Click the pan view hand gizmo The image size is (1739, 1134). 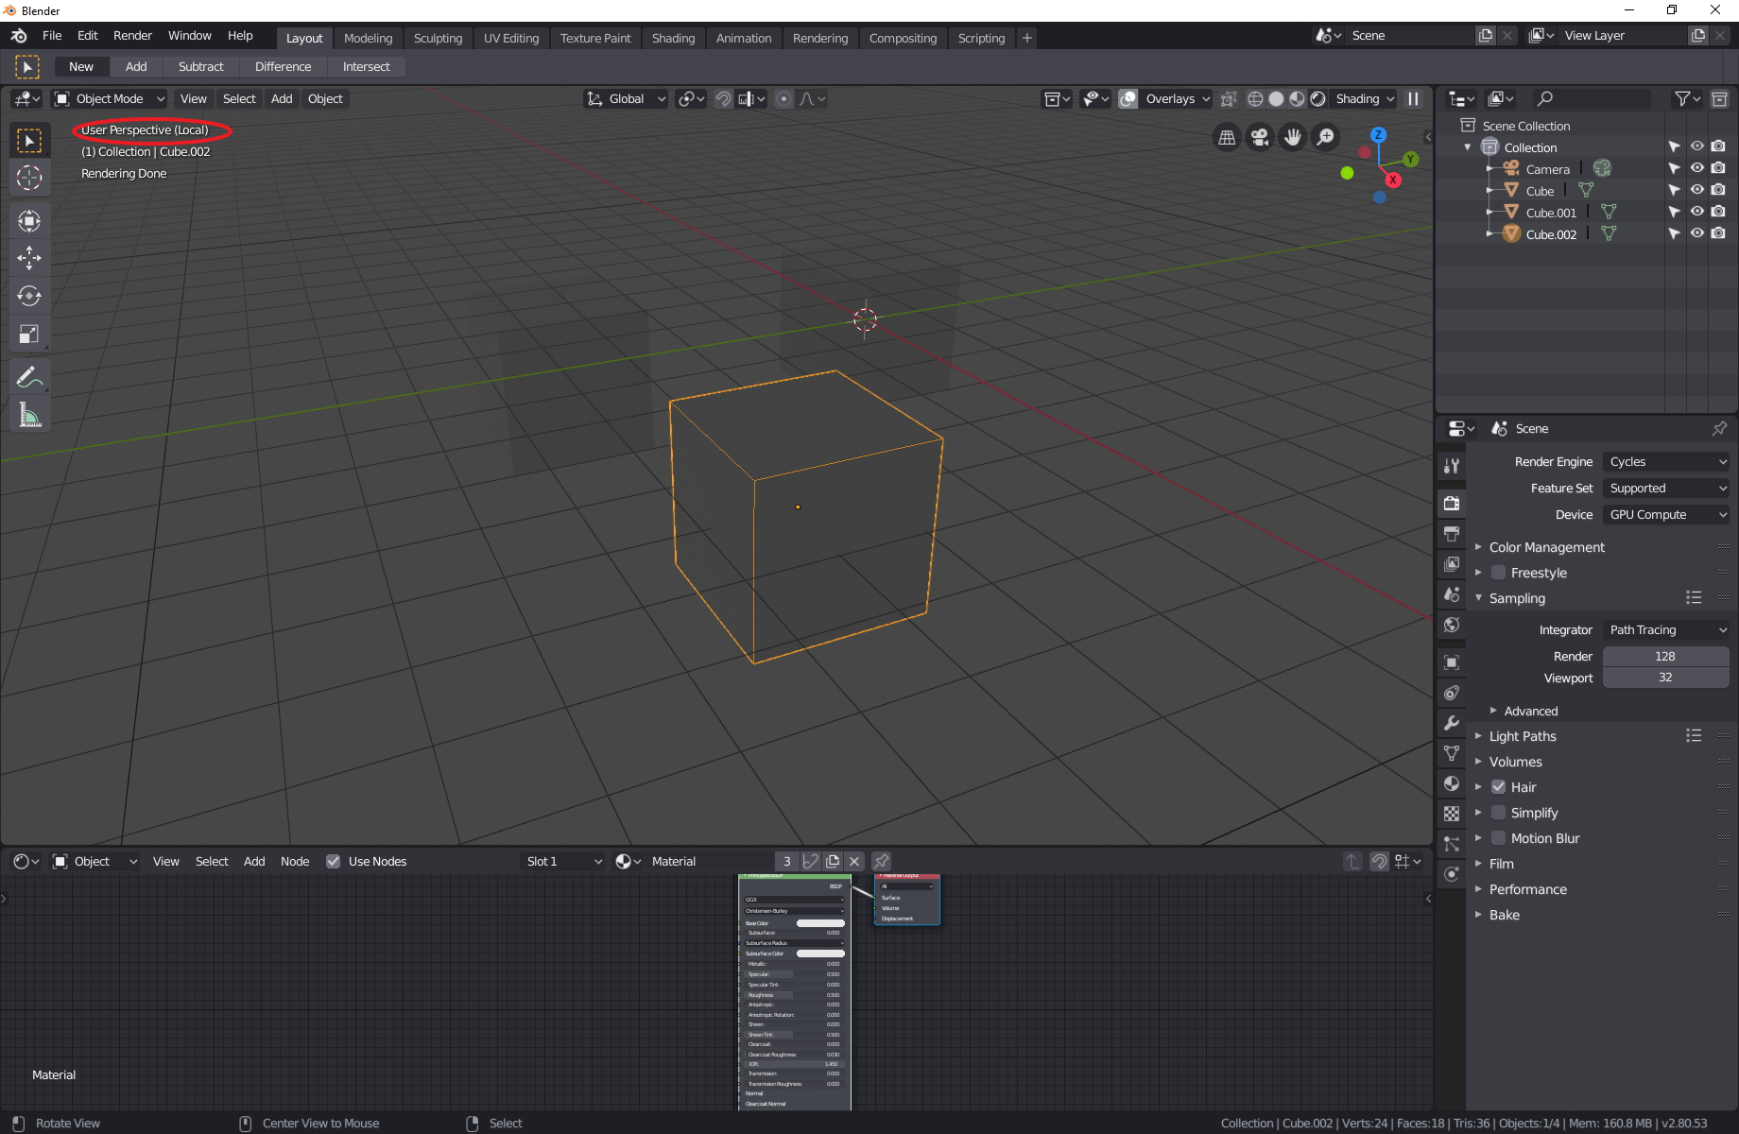[x=1292, y=138]
